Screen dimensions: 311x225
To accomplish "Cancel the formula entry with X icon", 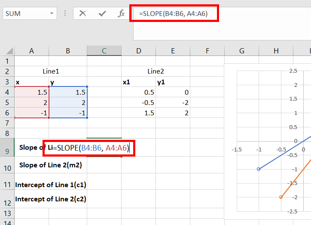I will 82,13.
